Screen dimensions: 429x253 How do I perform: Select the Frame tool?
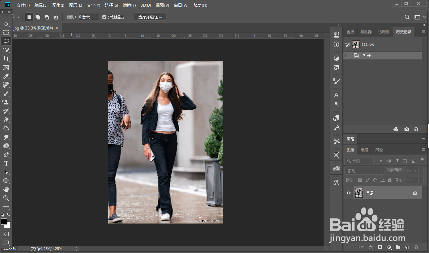coord(6,67)
